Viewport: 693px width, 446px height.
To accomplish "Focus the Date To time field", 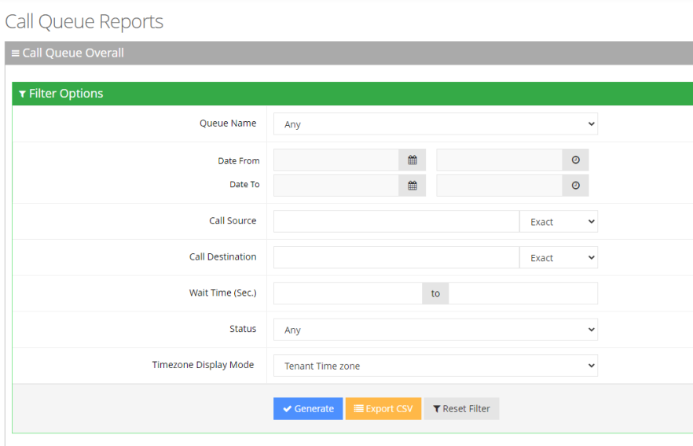I will (x=499, y=186).
